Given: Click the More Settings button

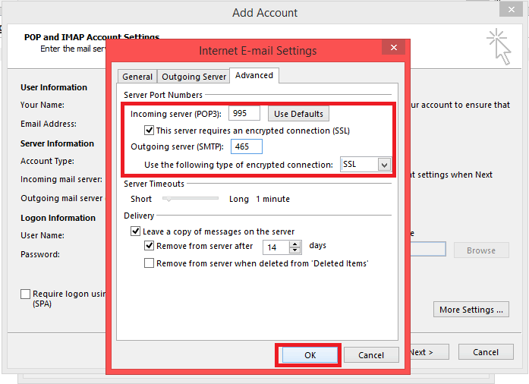Looking at the screenshot, I should (471, 310).
